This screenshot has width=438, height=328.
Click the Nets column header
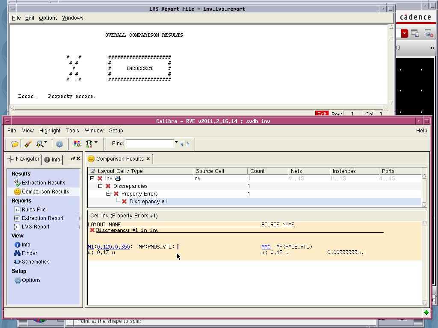coord(309,171)
